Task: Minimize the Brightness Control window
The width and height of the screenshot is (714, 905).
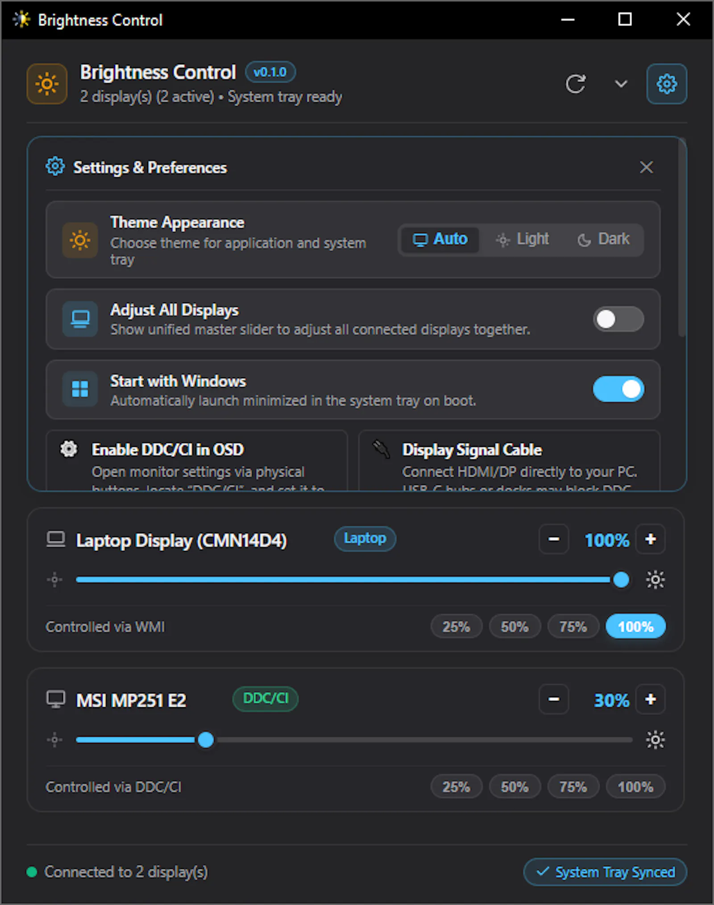Action: [x=568, y=19]
